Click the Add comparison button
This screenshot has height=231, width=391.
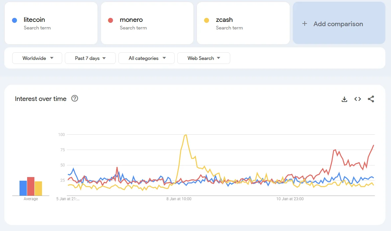(339, 23)
